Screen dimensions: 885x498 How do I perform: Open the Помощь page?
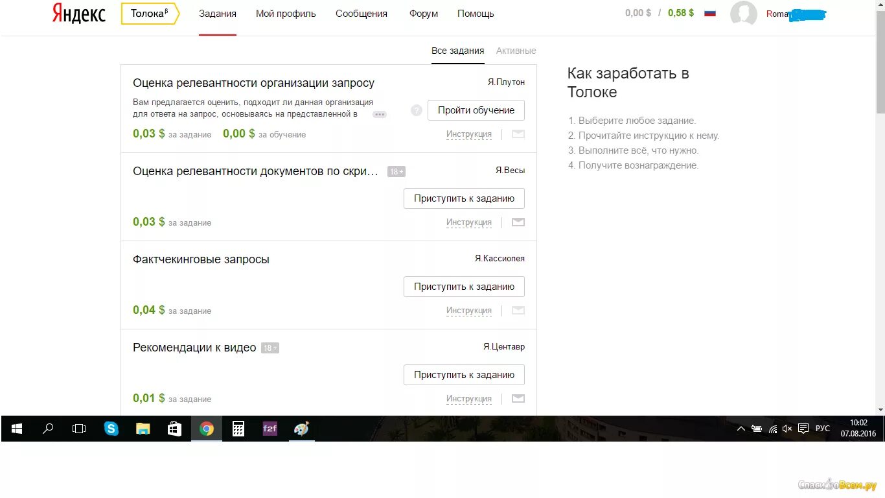476,14
